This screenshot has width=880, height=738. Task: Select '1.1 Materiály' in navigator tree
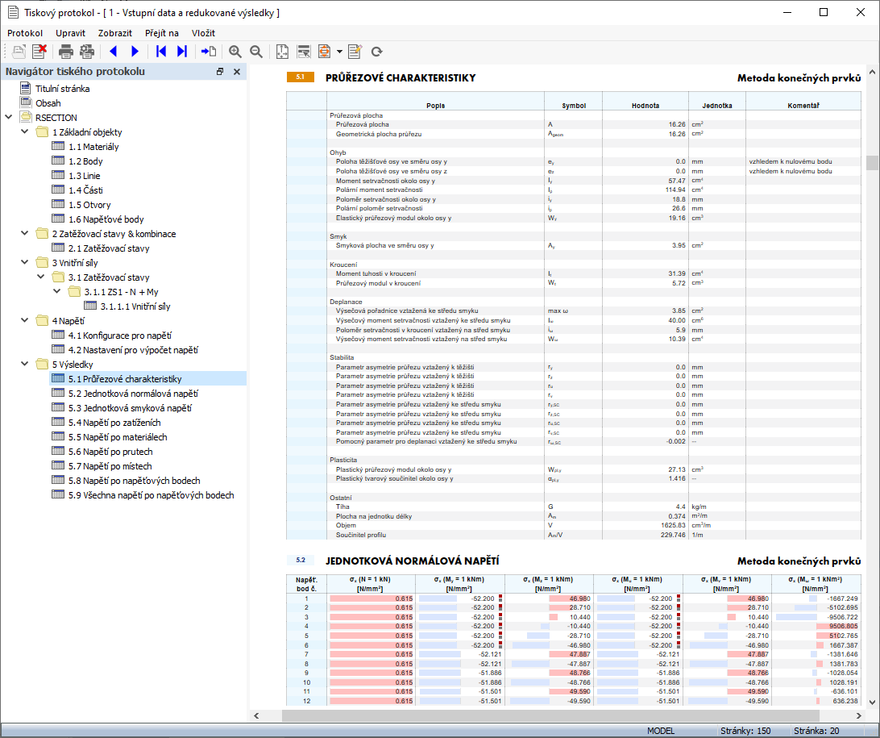[93, 147]
